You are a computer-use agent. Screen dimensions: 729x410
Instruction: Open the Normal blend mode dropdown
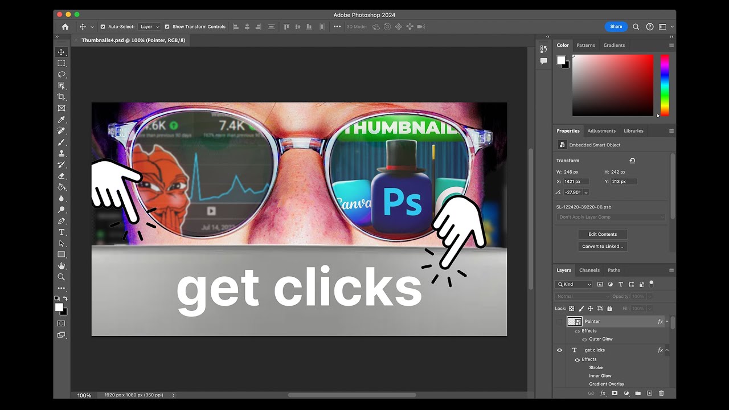(x=583, y=297)
